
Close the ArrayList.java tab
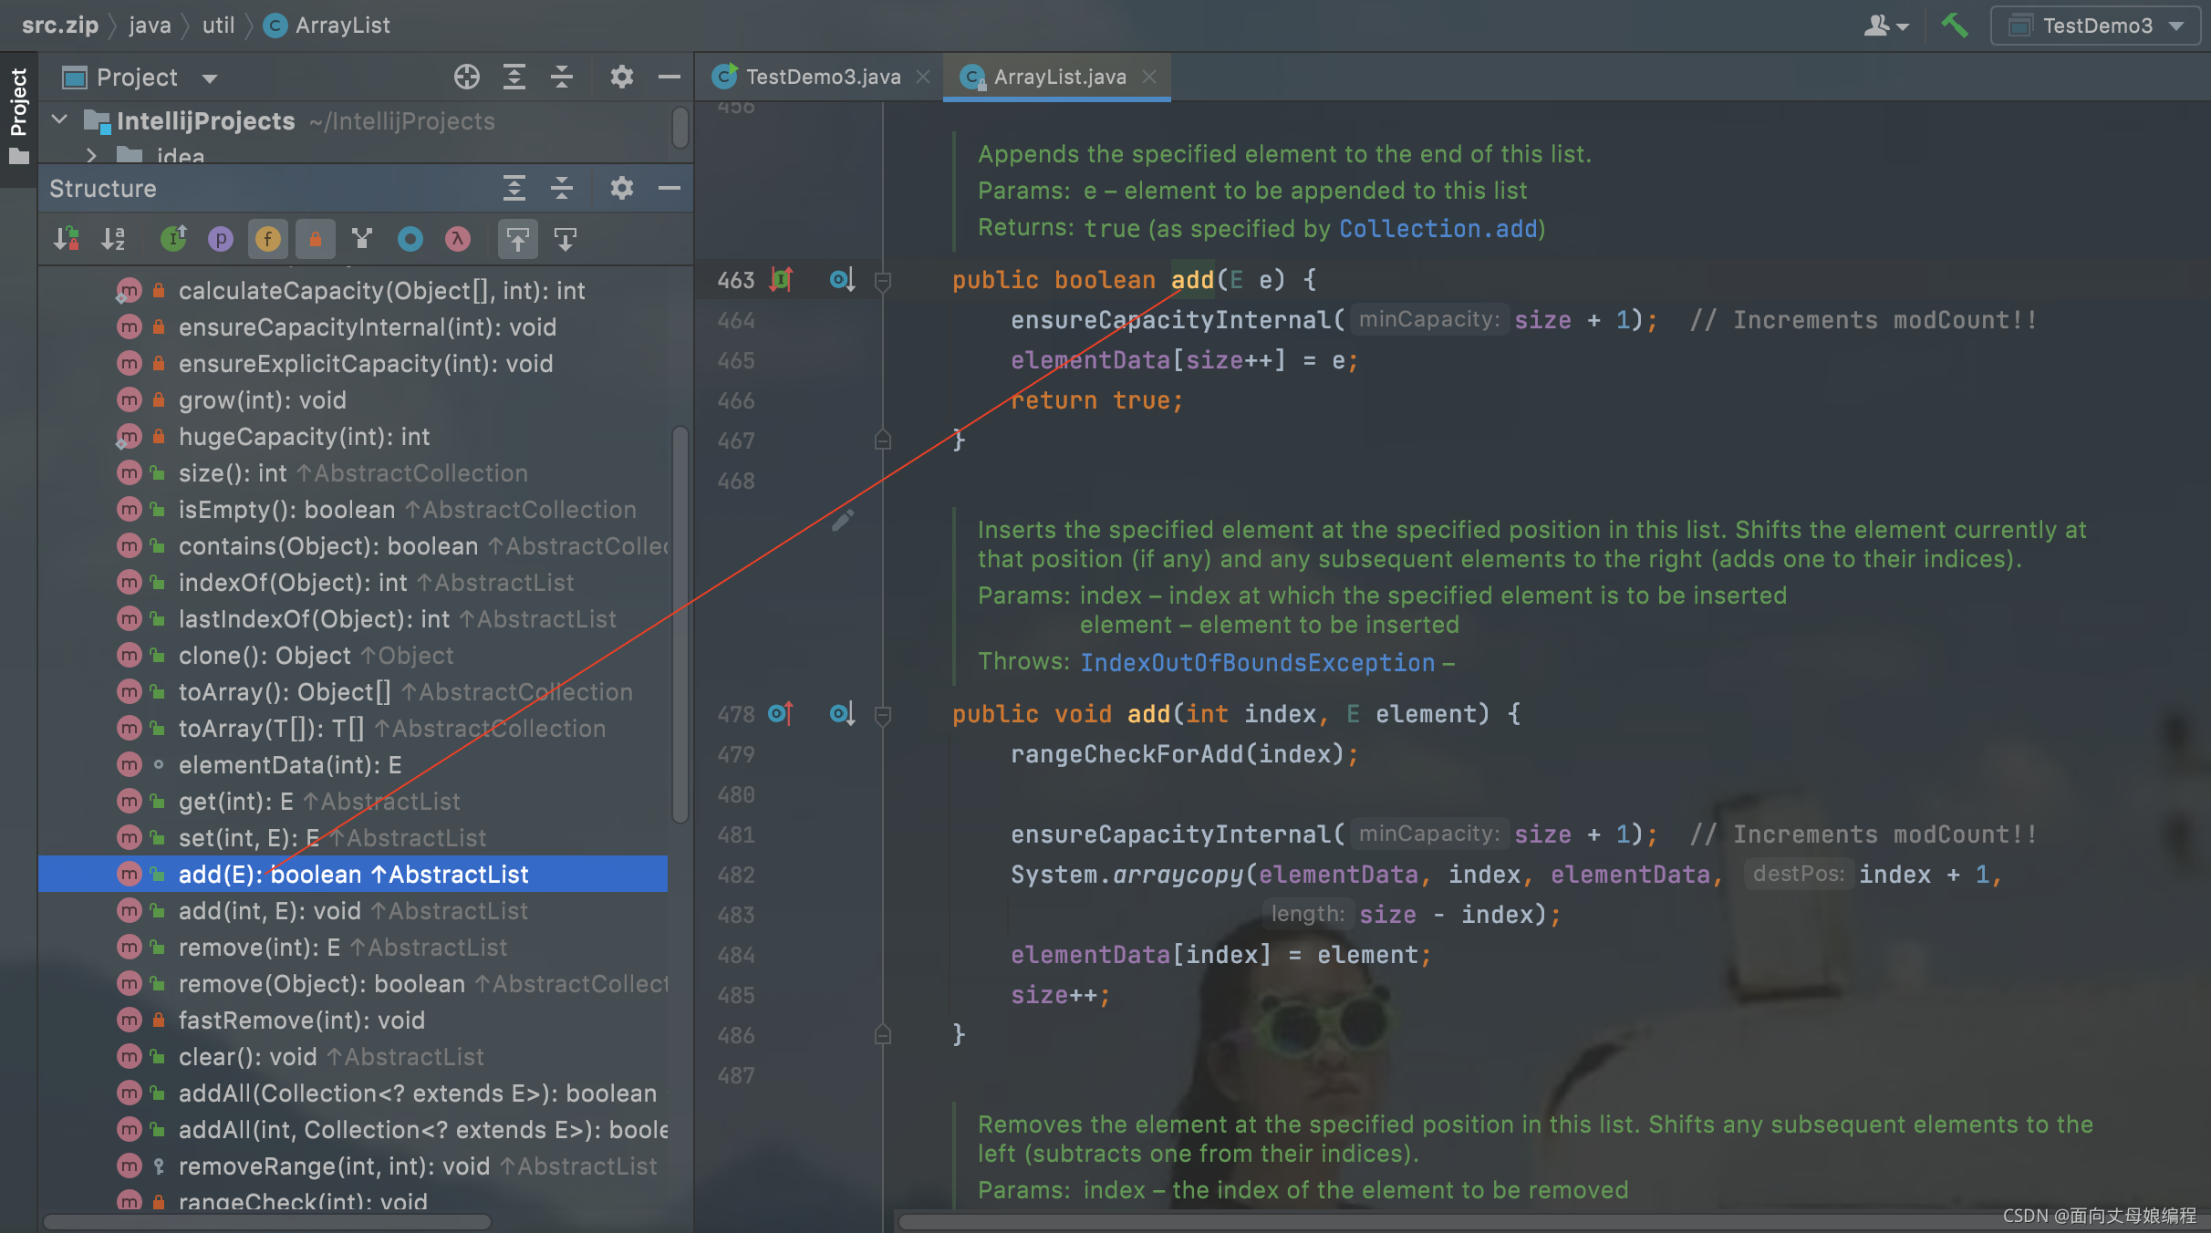1149,78
